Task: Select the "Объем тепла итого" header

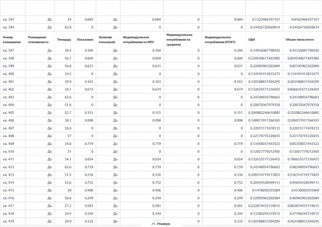Action: pyautogui.click(x=300, y=40)
